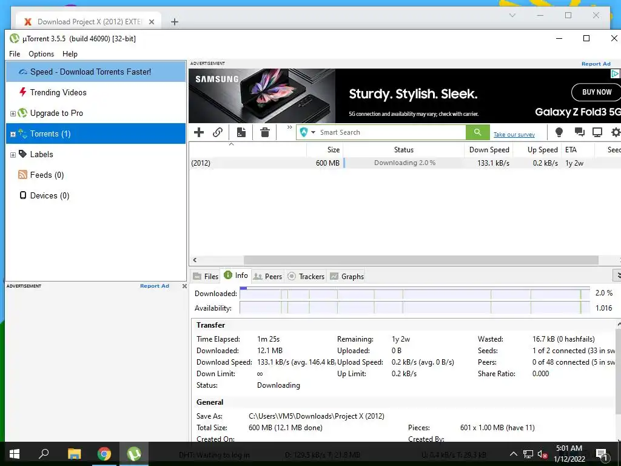
Task: Open Chrome from the taskbar
Action: (x=104, y=454)
